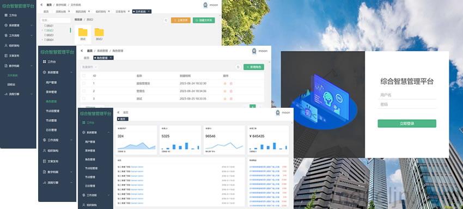Click the refresh icon beside 上传文件 button
Image resolution: width=463 pixels, height=209 pixels.
point(166,20)
